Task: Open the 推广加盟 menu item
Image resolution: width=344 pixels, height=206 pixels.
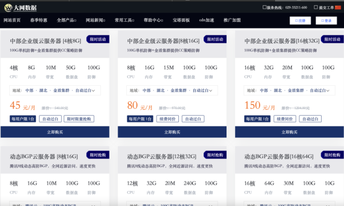Action: pyautogui.click(x=232, y=20)
